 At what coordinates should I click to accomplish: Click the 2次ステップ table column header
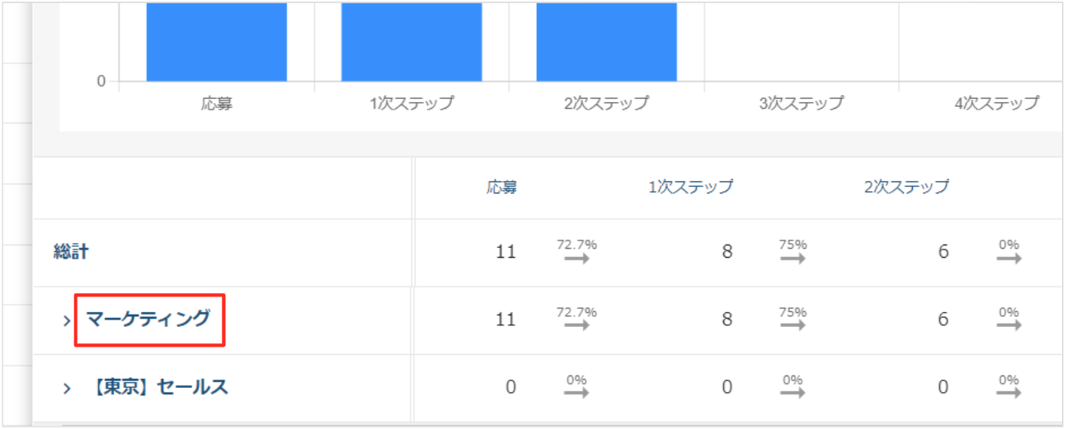(x=906, y=187)
